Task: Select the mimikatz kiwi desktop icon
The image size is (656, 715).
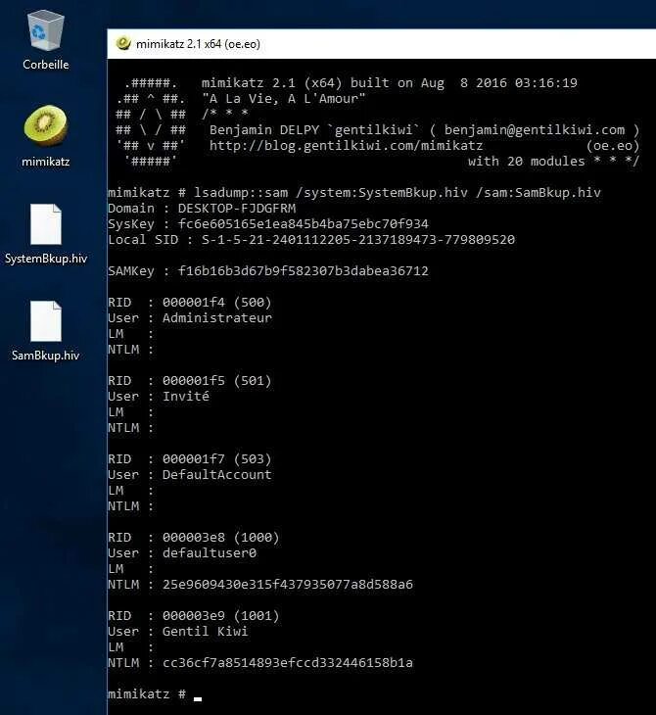Action: pyautogui.click(x=46, y=125)
